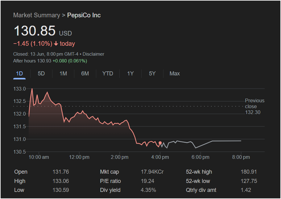Click the Low value 130.59
281x199 pixels.
pyautogui.click(x=61, y=190)
